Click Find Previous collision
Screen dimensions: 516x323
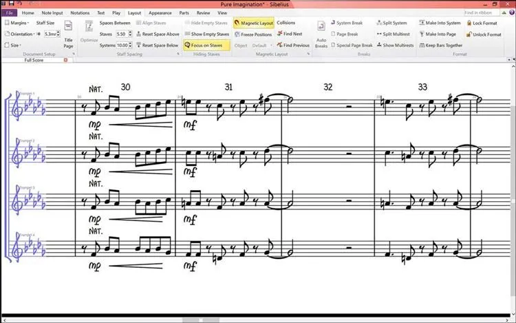[x=293, y=45]
